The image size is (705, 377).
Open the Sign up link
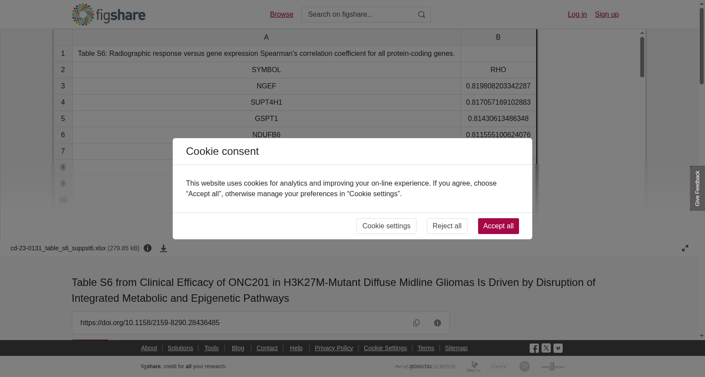(x=607, y=15)
